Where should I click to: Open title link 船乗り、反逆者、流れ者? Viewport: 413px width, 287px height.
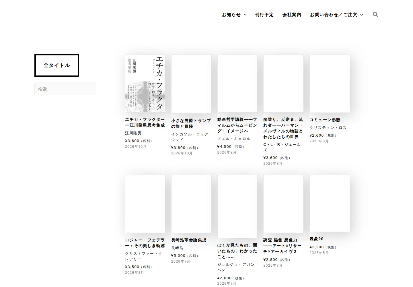[x=283, y=128]
